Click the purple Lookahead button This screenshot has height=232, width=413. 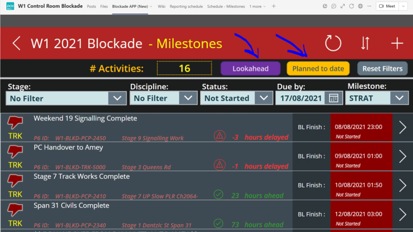tap(251, 69)
